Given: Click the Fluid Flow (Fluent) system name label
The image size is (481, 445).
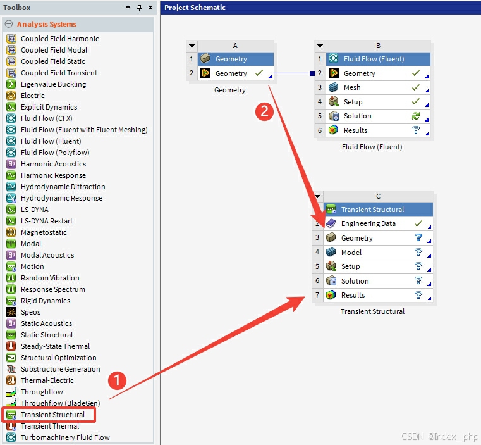Looking at the screenshot, I should [372, 147].
